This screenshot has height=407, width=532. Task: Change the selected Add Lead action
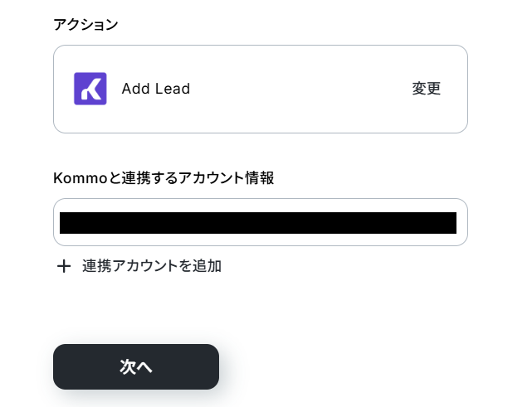pyautogui.click(x=427, y=89)
